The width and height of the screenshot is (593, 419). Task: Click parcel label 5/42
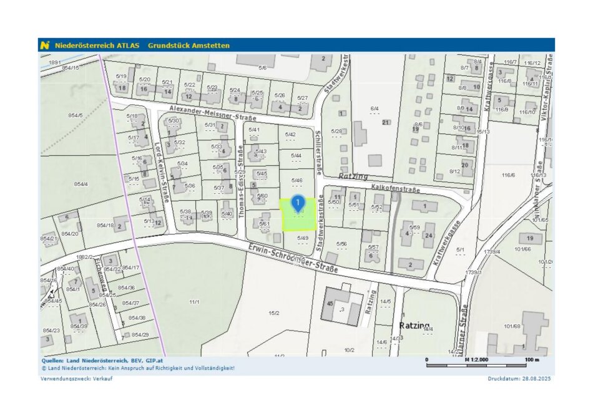click(290, 134)
